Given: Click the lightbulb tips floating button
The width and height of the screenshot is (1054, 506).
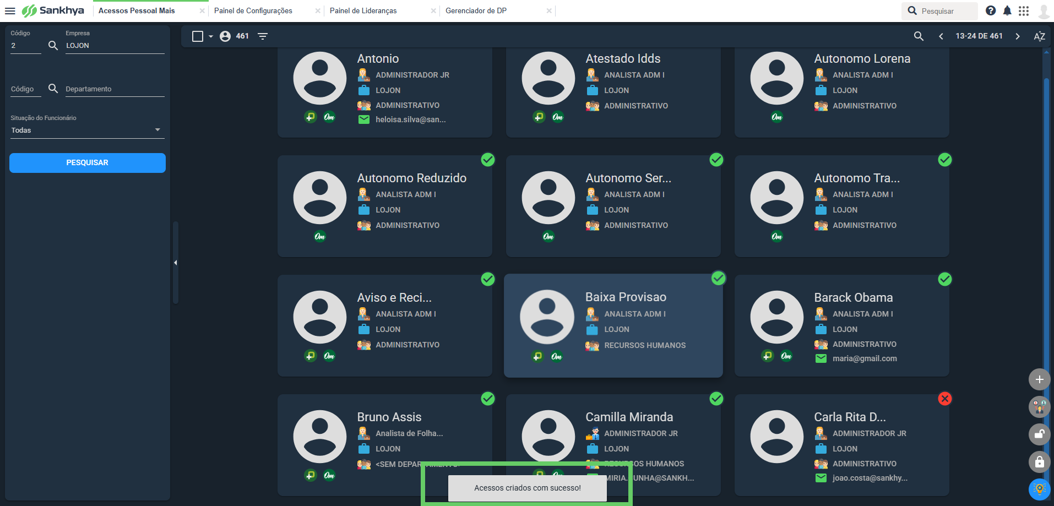Looking at the screenshot, I should pyautogui.click(x=1039, y=489).
